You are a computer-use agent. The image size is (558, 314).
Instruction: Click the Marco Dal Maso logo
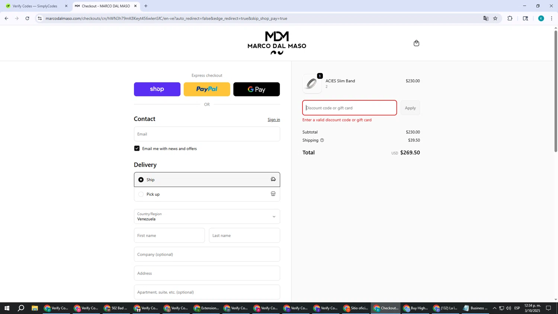coord(277,43)
